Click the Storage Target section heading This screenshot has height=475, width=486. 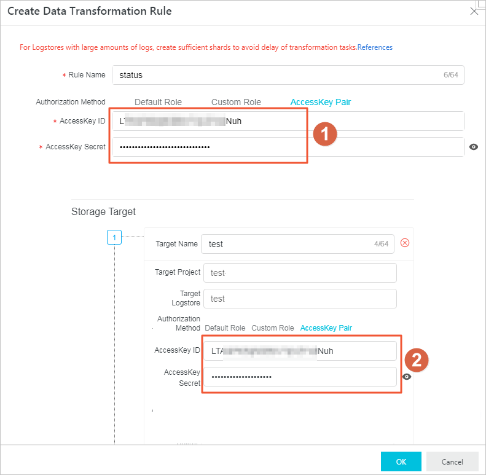point(103,212)
